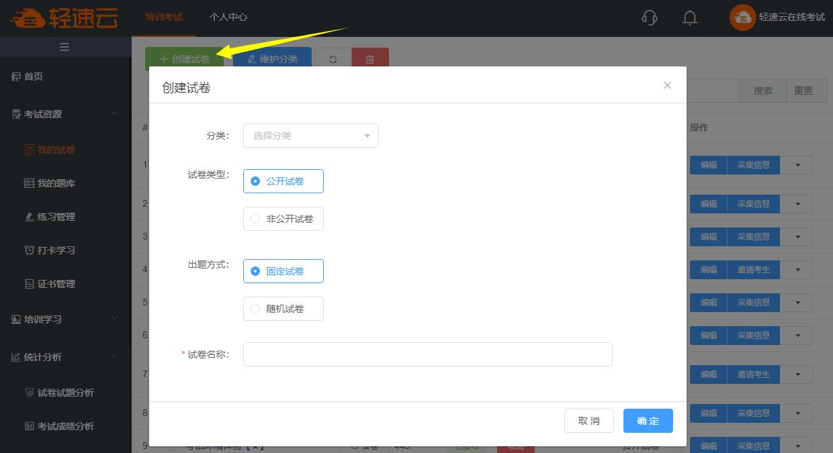
Task: Open the 选择分类 dropdown
Action: click(310, 135)
